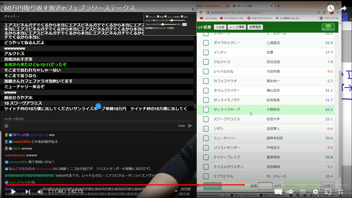Click the green purchase list button
Viewport: 352px width, 198px height.
(328, 27)
